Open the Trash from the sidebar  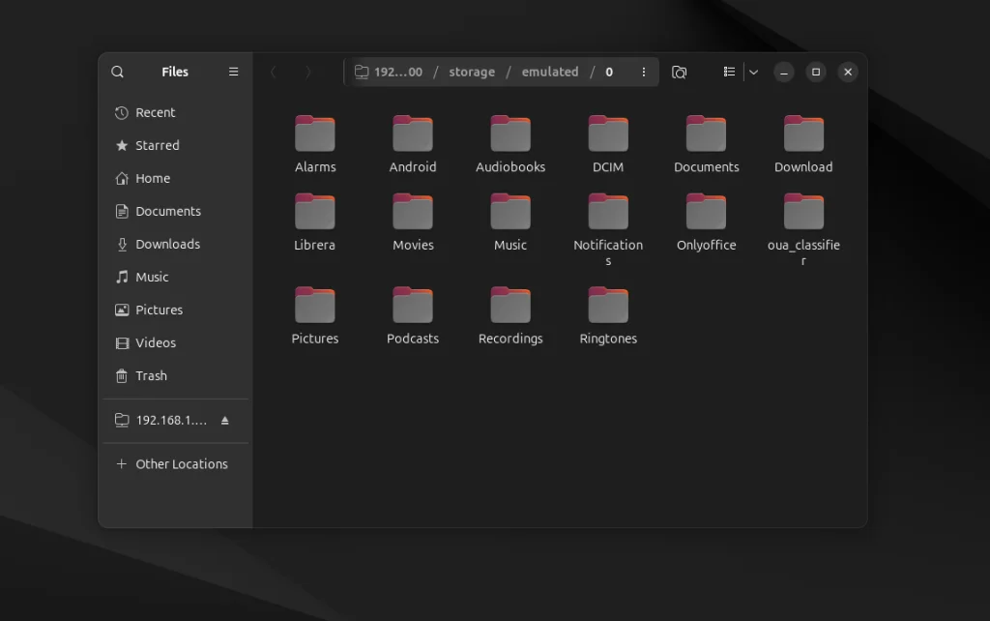(124, 375)
